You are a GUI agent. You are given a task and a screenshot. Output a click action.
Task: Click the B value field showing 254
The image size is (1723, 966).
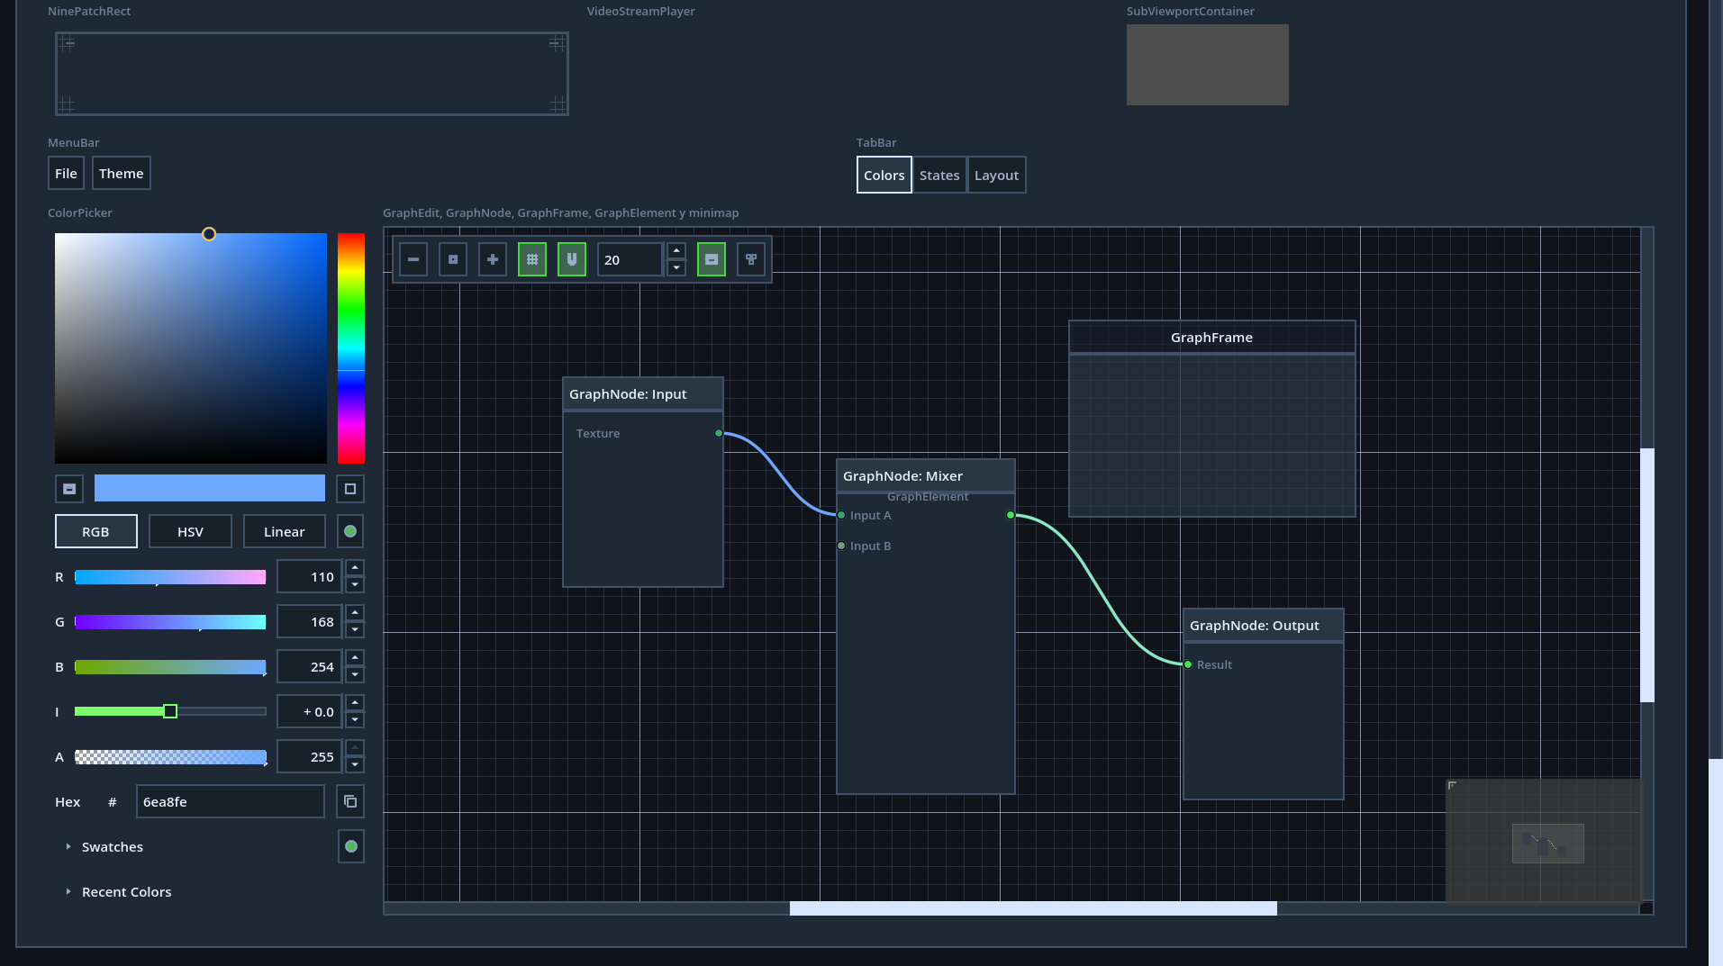309,666
